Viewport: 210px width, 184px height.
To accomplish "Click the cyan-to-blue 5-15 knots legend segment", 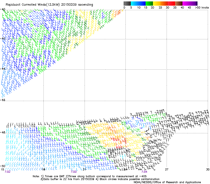I will [x=138, y=3].
